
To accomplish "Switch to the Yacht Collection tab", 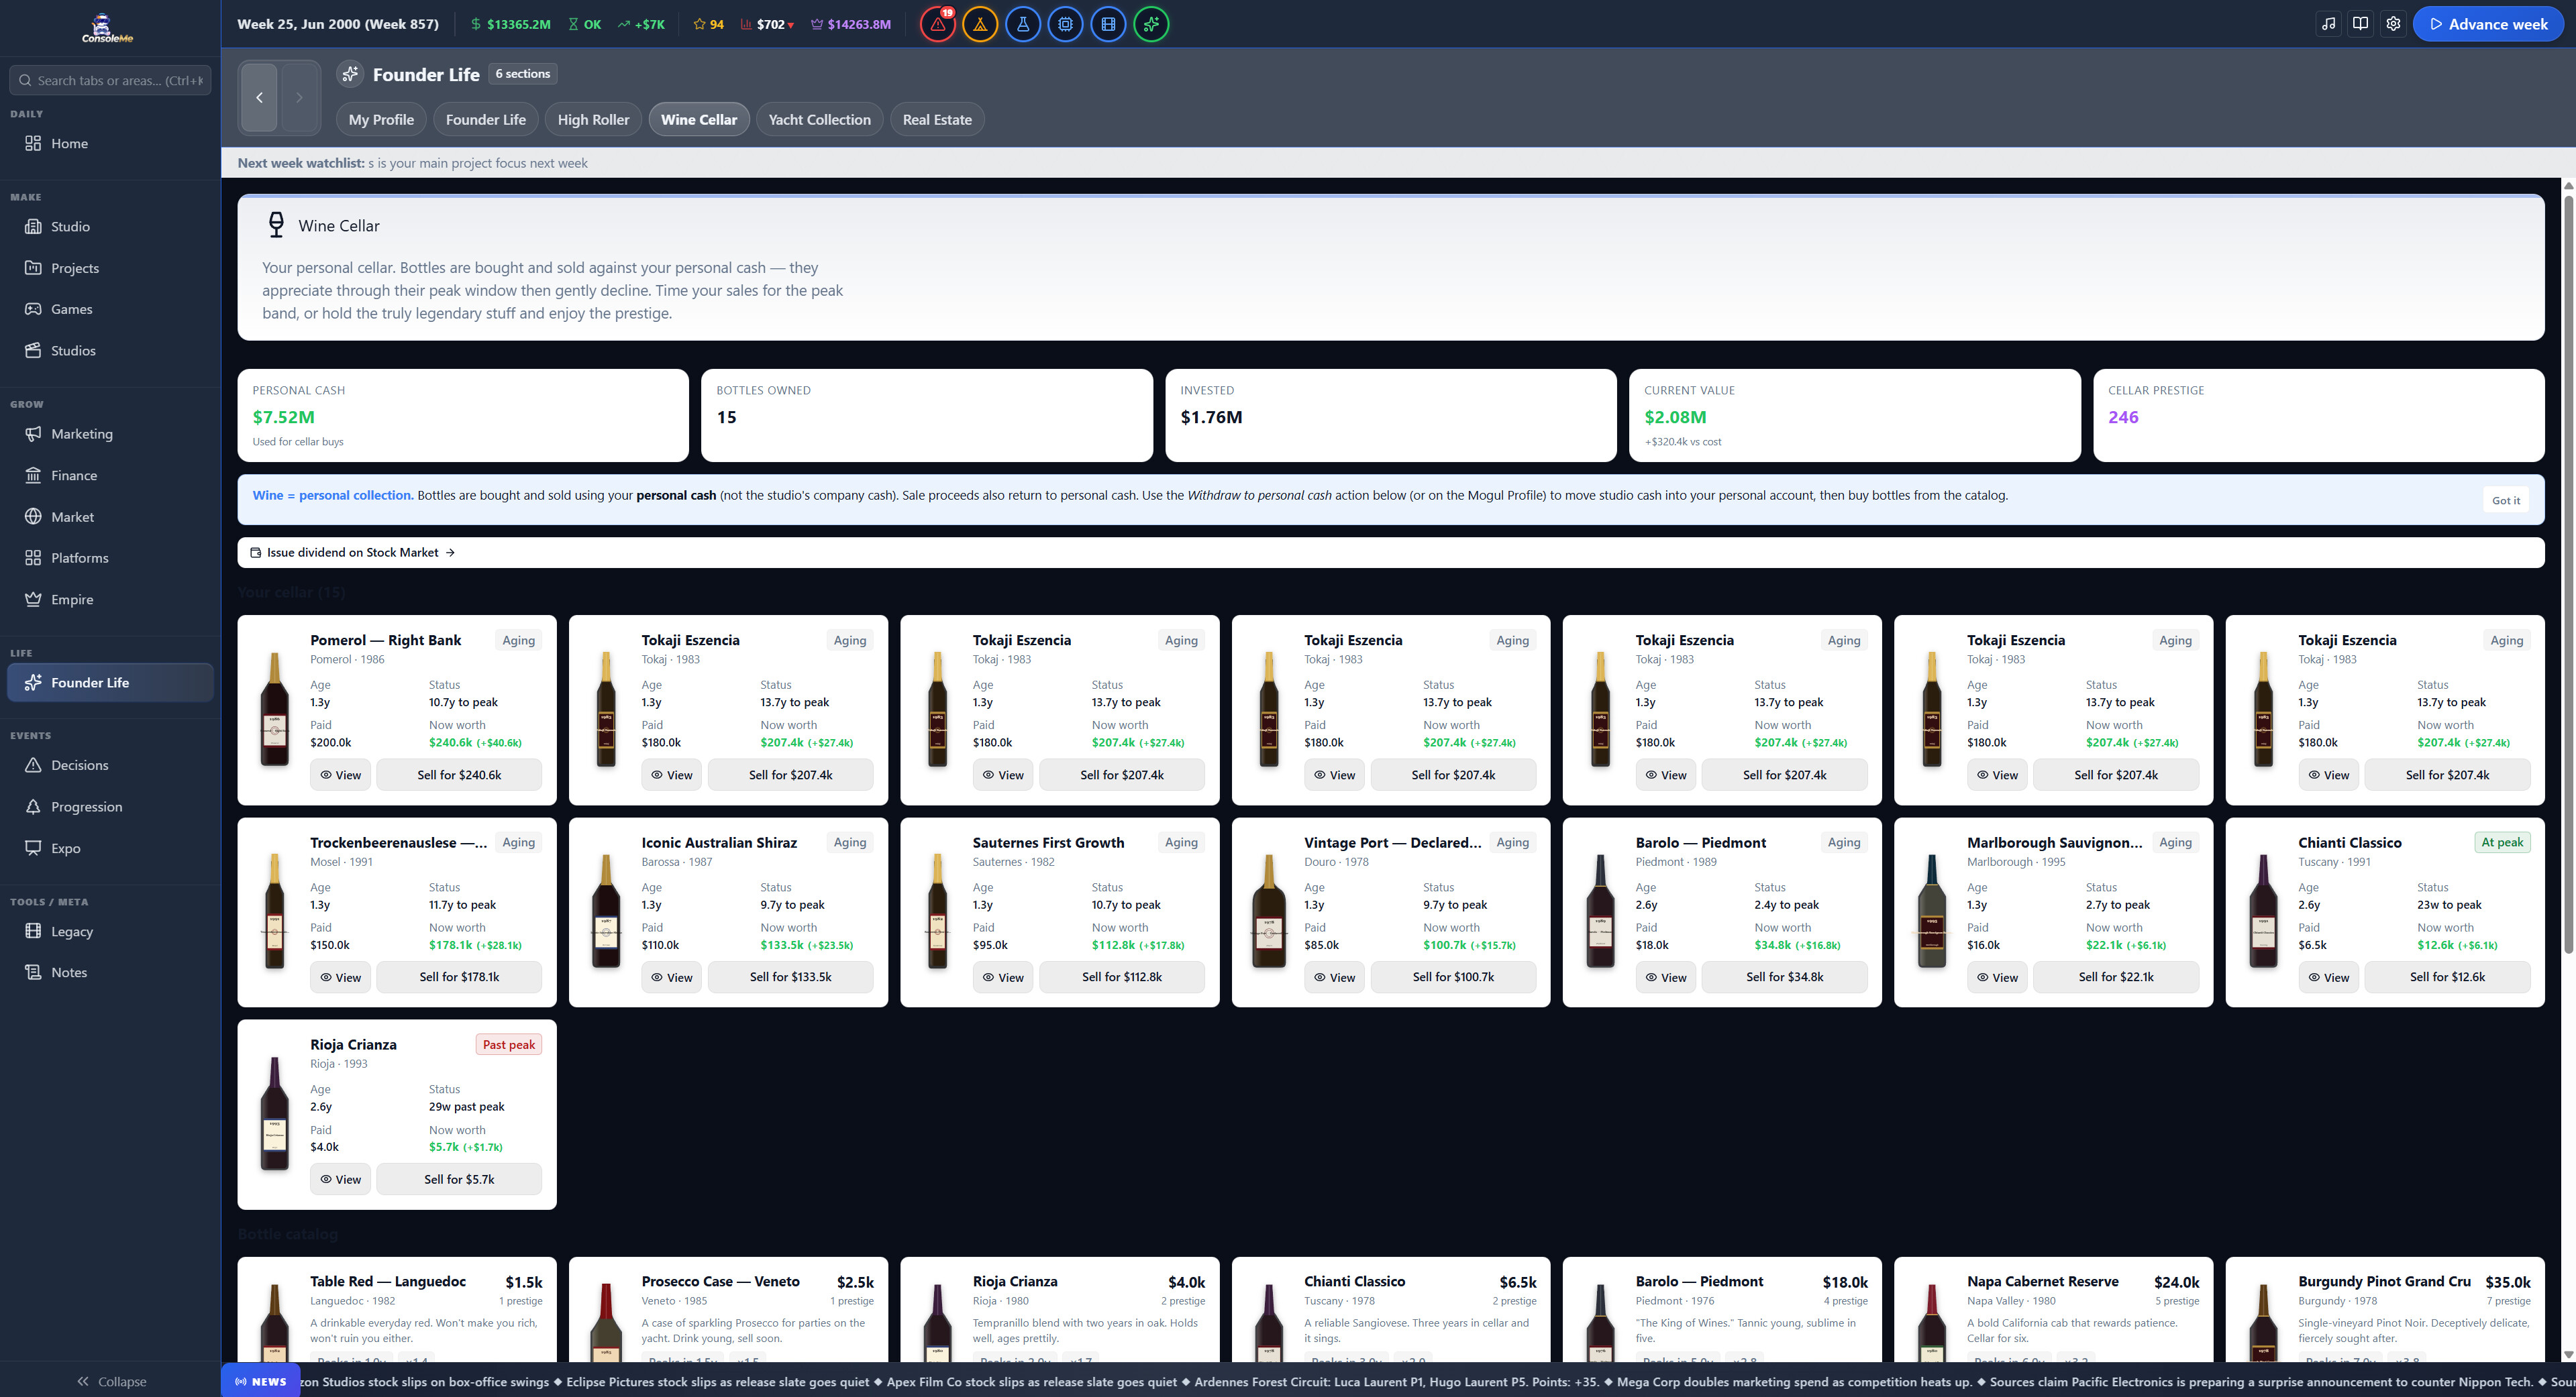I will [819, 119].
